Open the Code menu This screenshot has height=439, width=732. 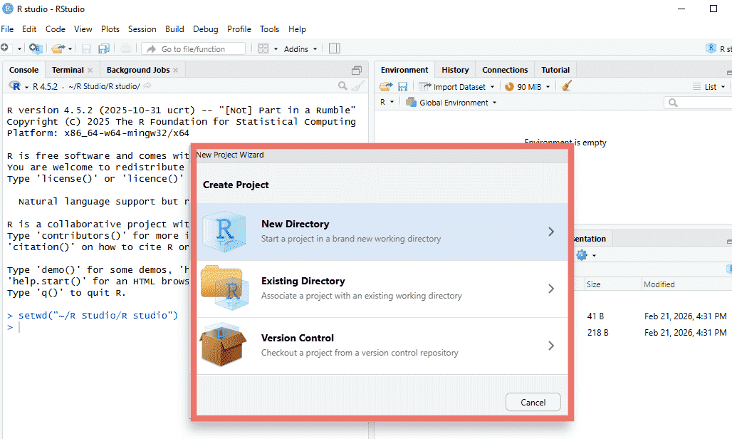click(x=55, y=29)
